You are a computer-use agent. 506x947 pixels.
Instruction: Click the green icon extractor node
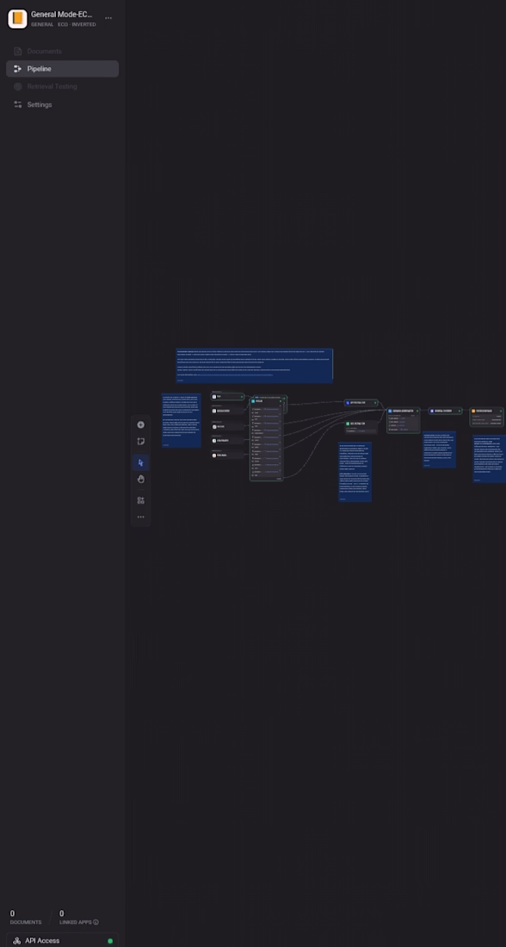tap(348, 424)
